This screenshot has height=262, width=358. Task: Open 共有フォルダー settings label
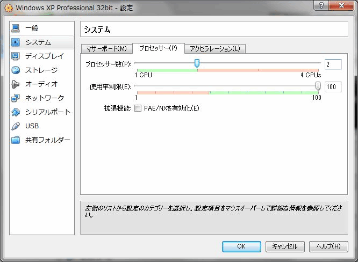click(48, 140)
